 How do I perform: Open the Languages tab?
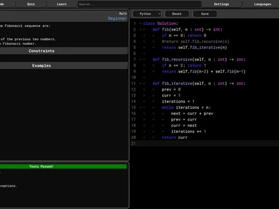262,4
